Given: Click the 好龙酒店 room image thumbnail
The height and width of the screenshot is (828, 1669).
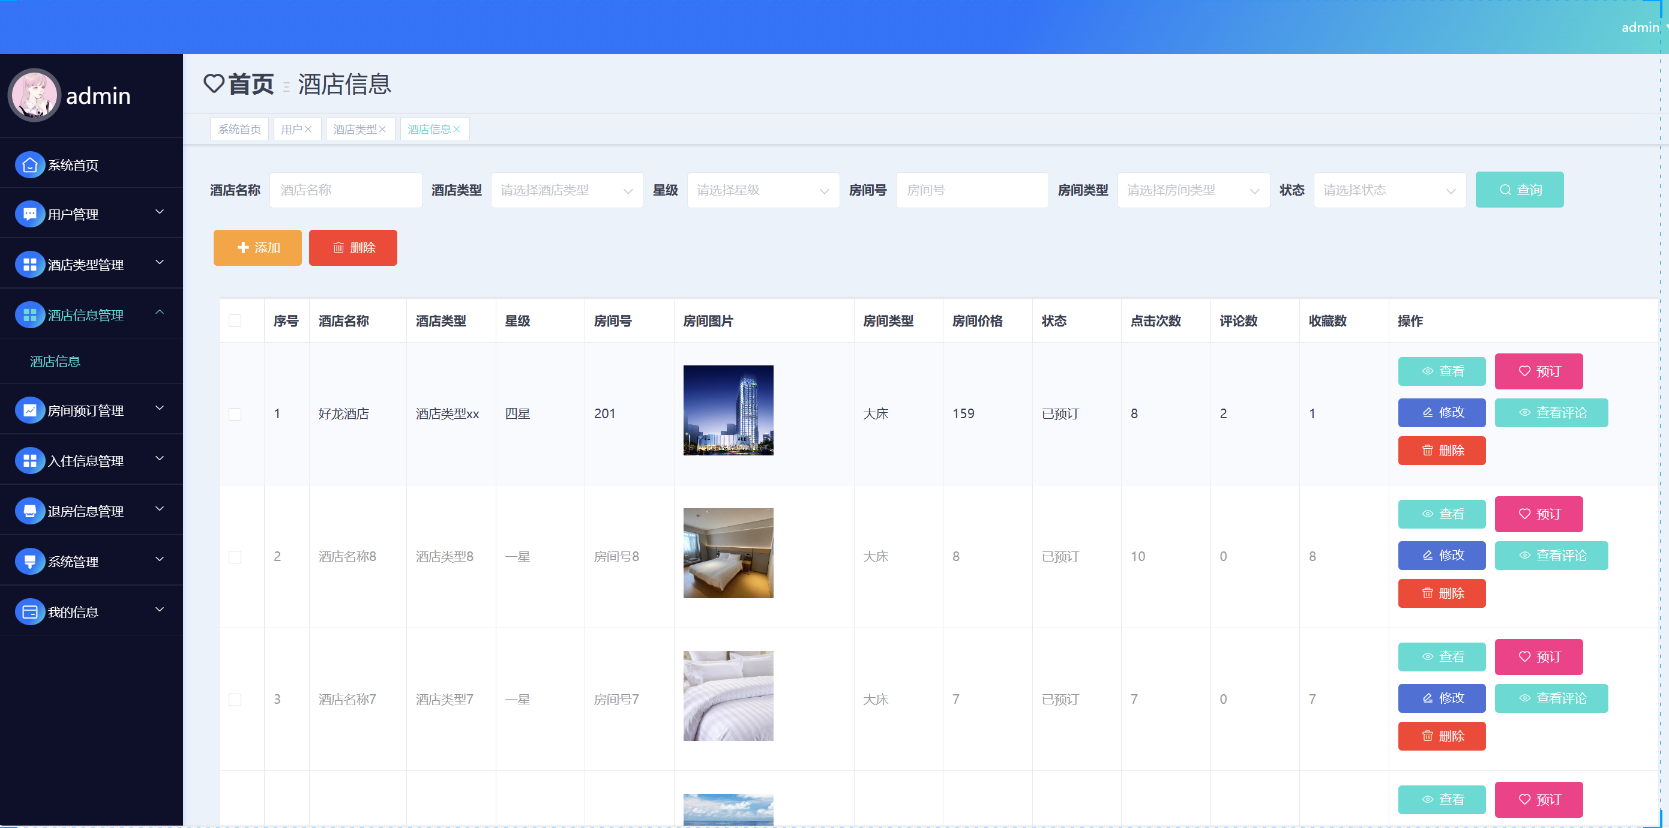Looking at the screenshot, I should pos(728,411).
